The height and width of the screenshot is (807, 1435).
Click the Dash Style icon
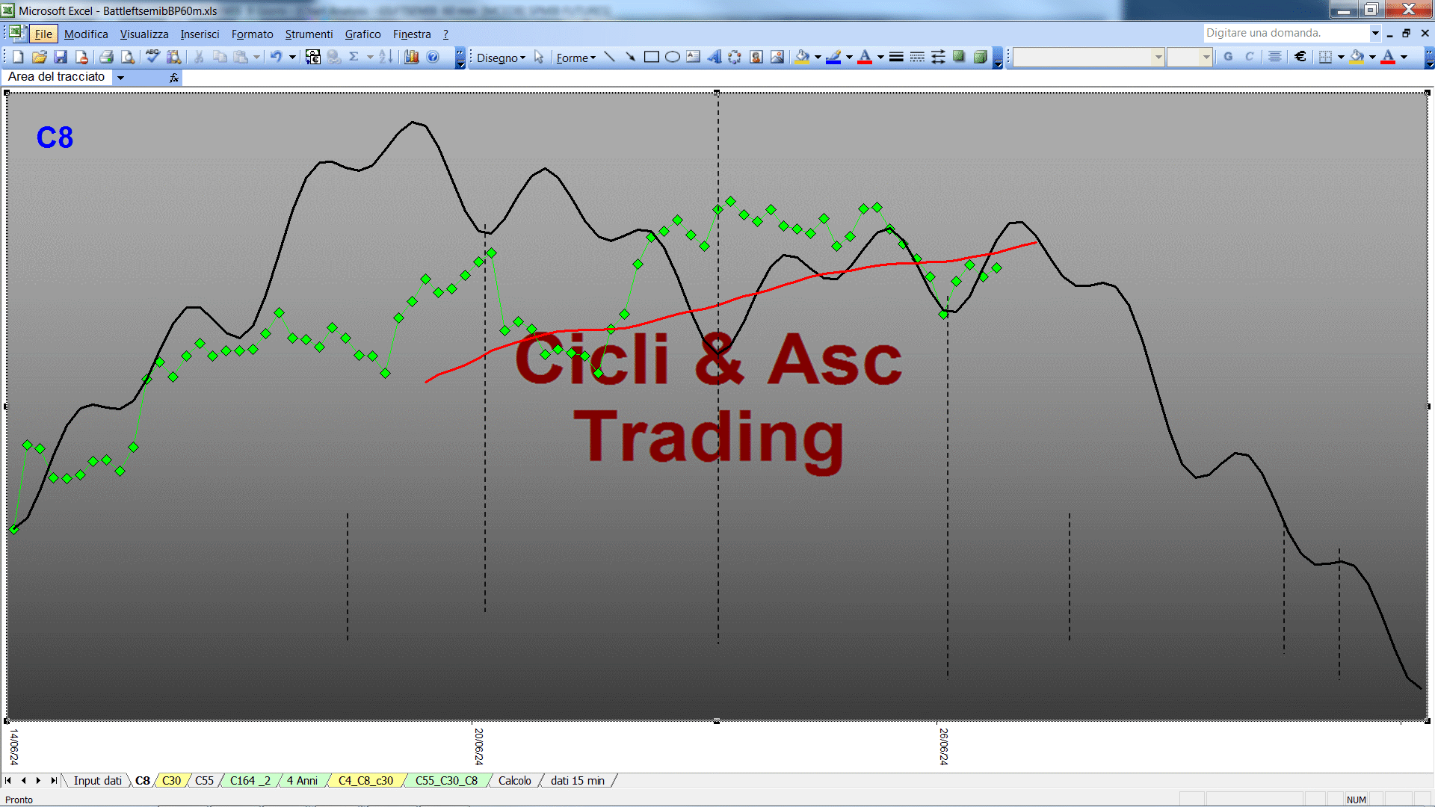point(917,57)
